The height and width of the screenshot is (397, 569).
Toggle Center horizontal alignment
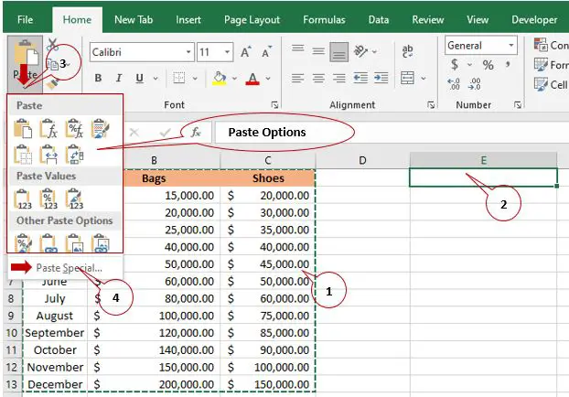click(x=318, y=78)
